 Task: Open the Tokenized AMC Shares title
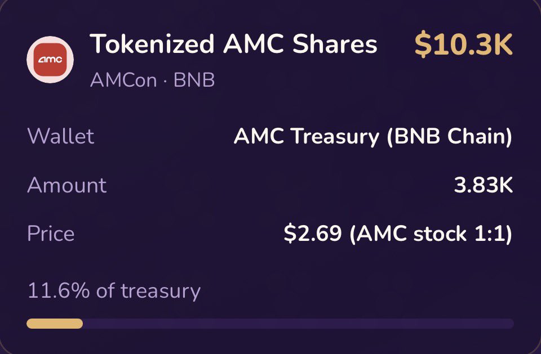[233, 44]
